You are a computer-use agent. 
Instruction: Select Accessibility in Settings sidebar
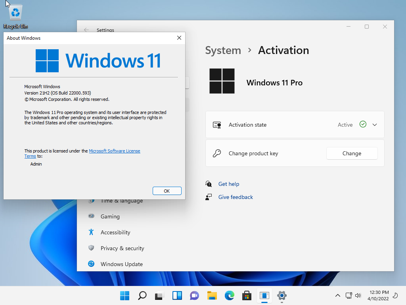point(115,232)
